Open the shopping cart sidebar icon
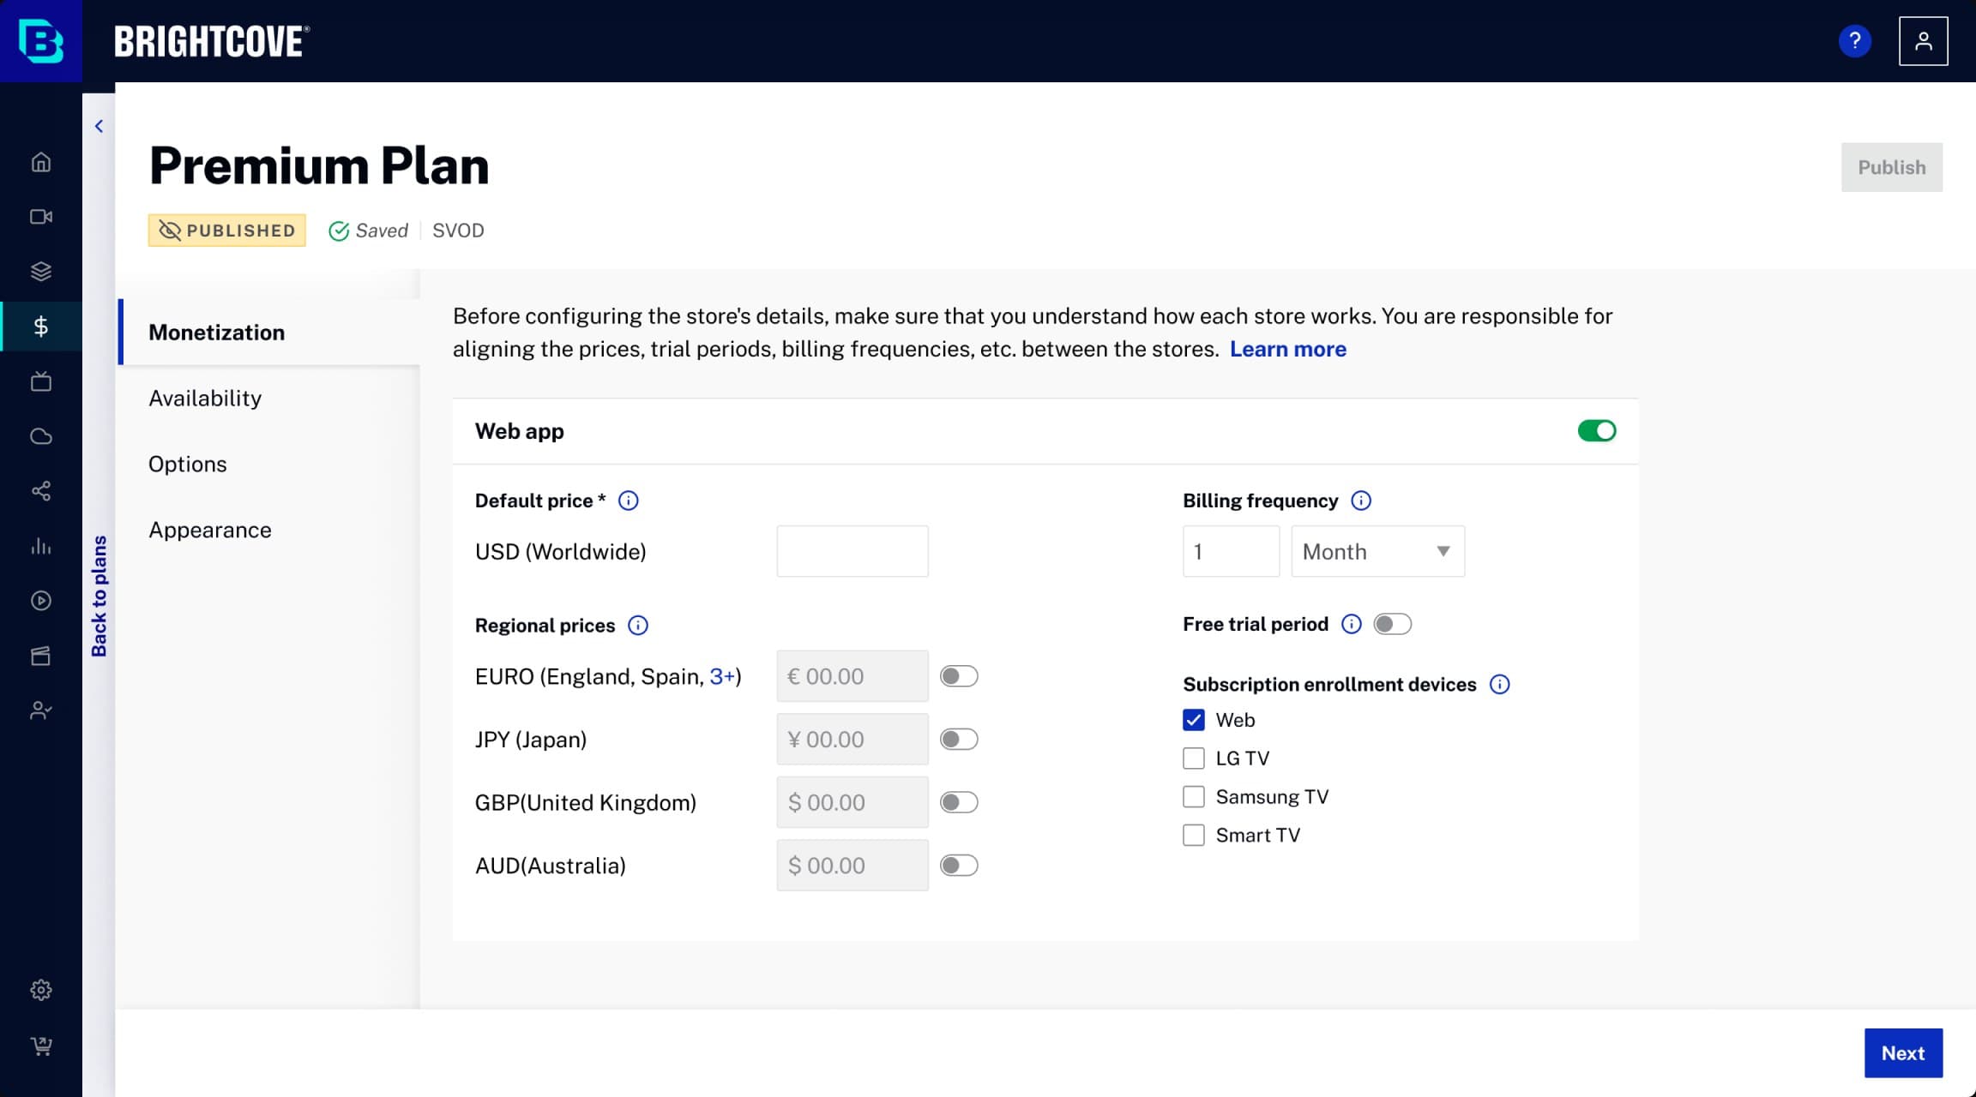 click(41, 1046)
